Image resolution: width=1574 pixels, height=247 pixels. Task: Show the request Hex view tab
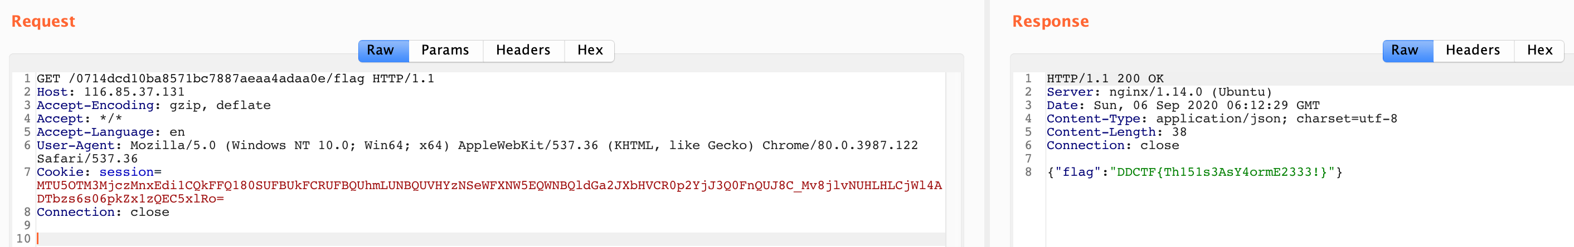(590, 51)
